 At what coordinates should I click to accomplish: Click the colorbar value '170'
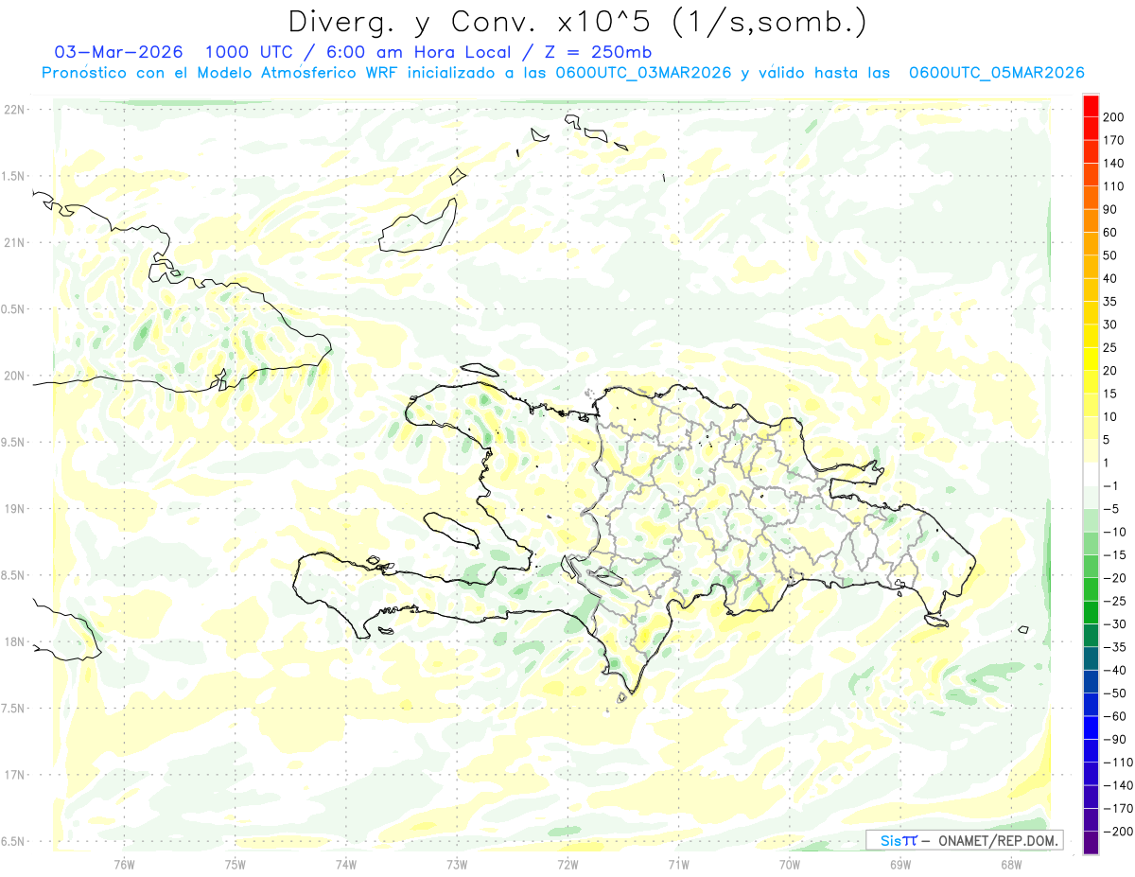click(x=1113, y=140)
